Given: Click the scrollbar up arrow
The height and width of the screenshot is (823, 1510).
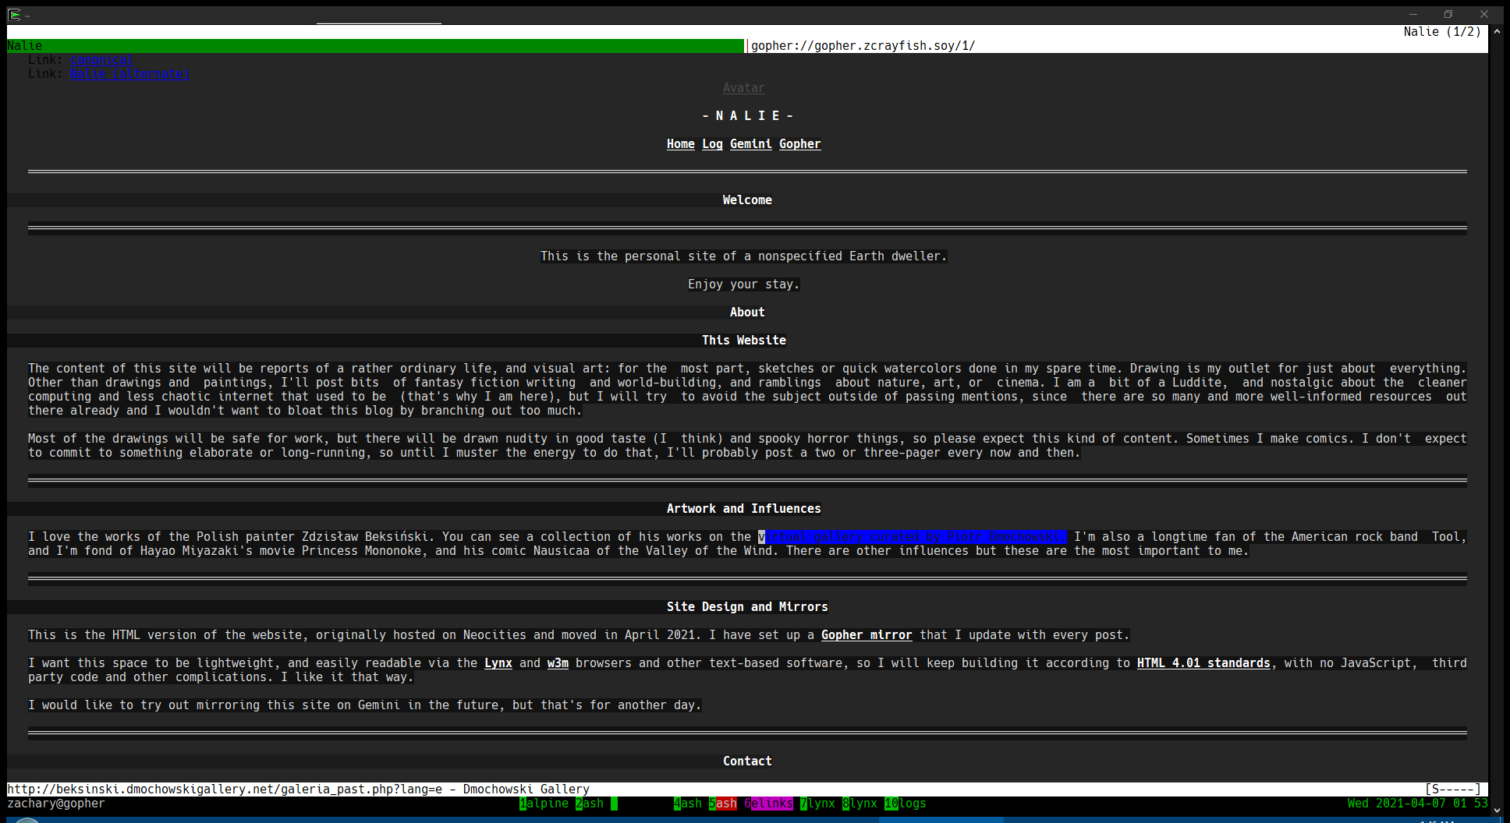Looking at the screenshot, I should 1497,32.
